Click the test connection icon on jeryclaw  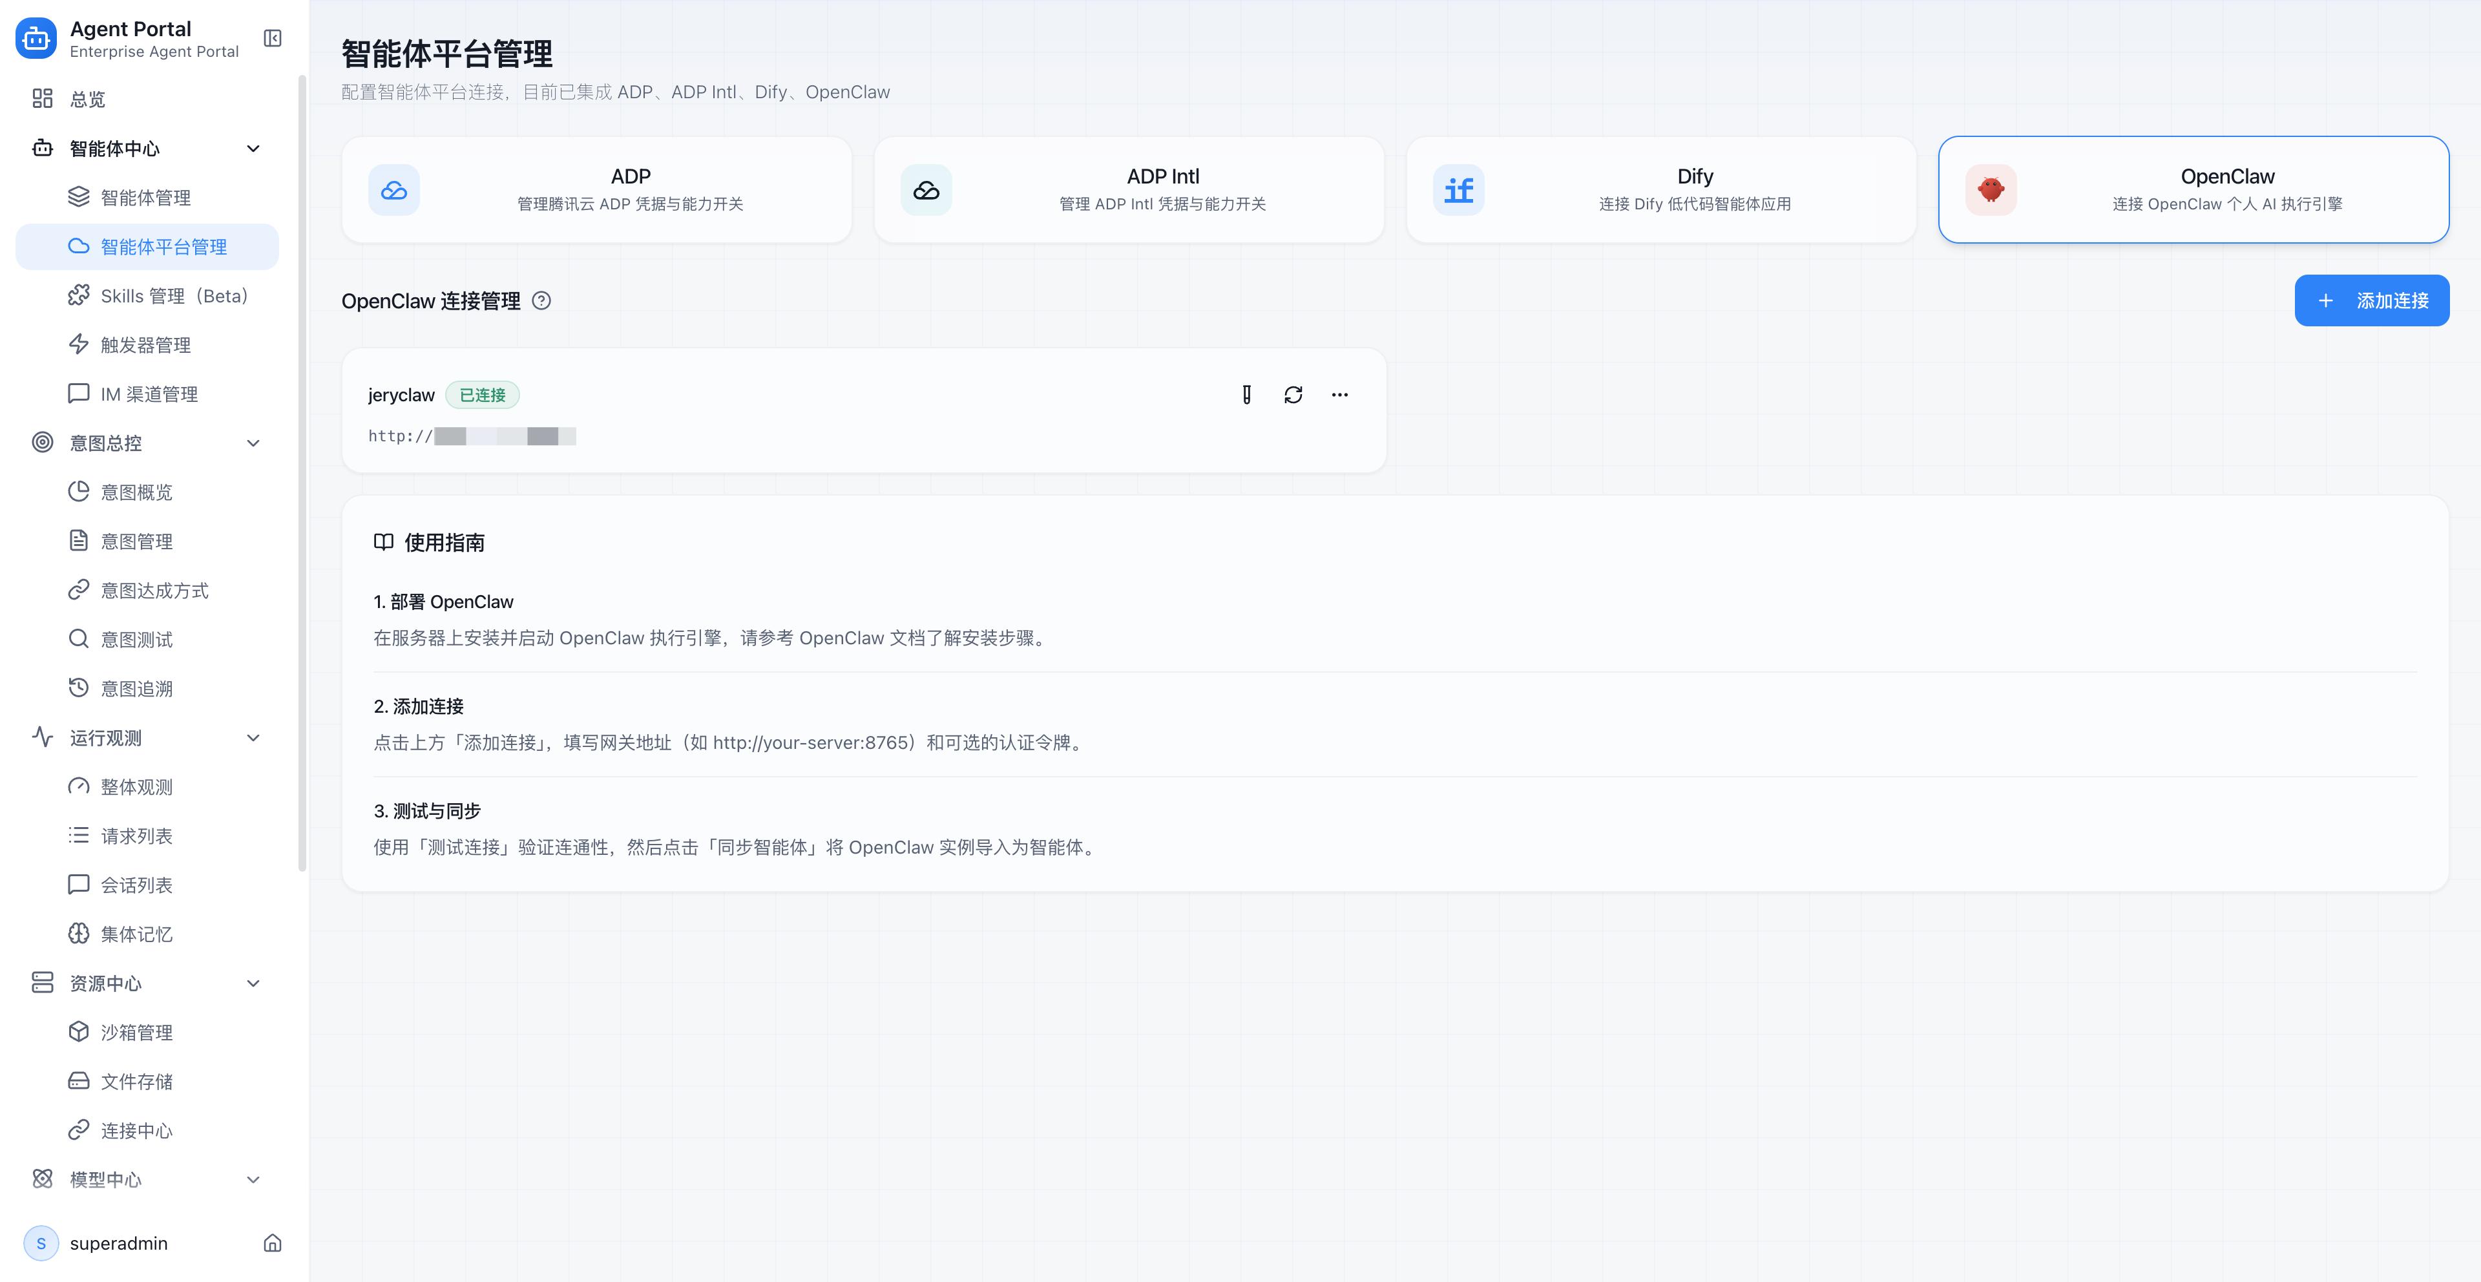(1246, 395)
